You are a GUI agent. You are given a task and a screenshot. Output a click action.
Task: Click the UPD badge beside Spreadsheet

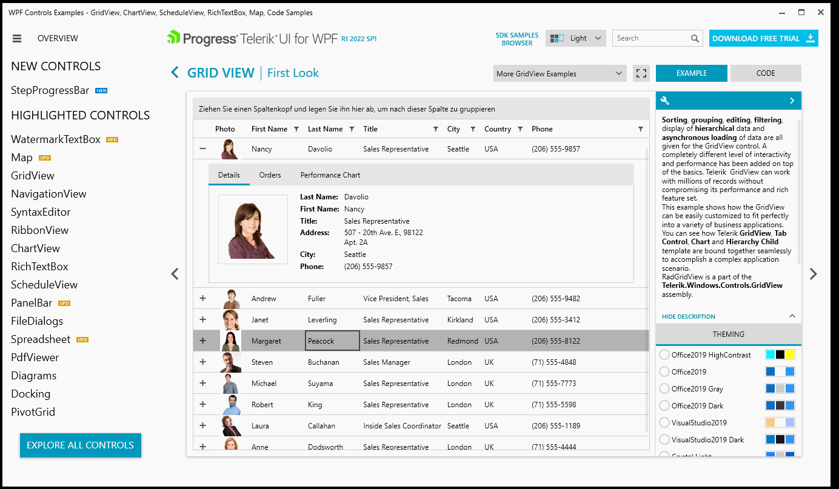82,339
